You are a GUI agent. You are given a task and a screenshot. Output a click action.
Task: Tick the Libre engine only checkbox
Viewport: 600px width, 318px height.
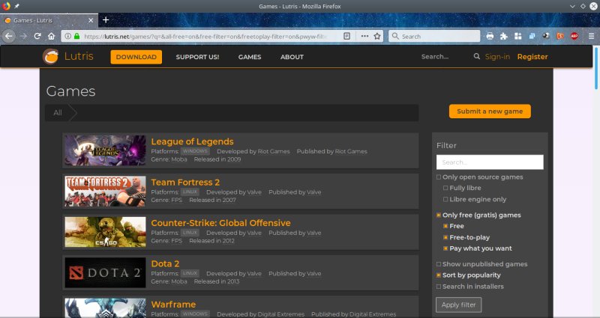coord(445,199)
